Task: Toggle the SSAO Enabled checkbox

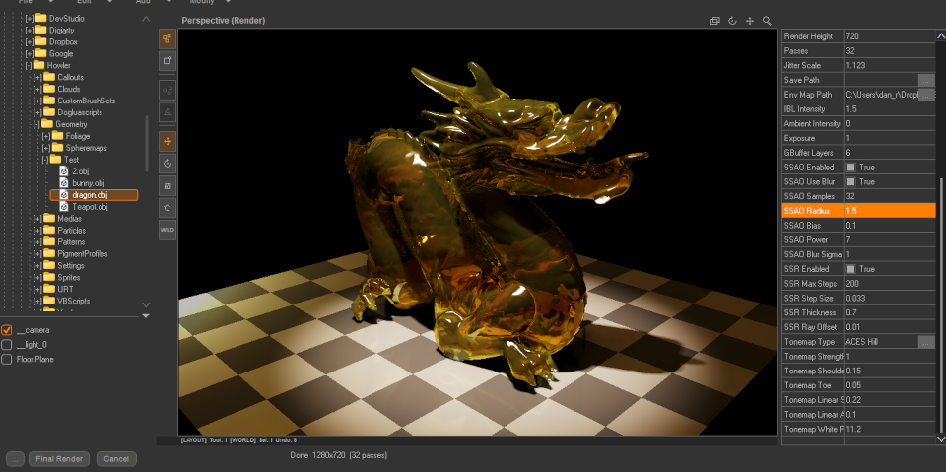Action: coord(850,168)
